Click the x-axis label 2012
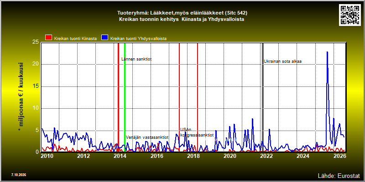Viewport: 365px width, 182px height. [83, 156]
